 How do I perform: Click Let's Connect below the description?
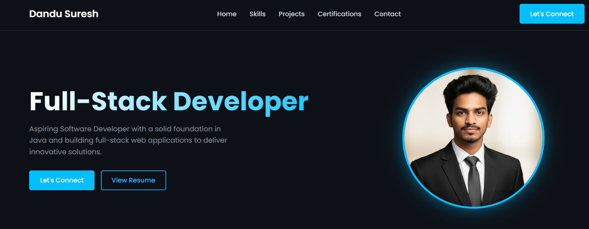point(62,180)
